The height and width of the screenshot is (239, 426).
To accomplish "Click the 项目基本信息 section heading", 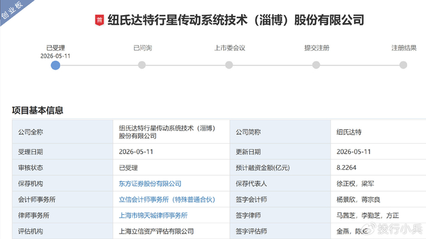I will (x=38, y=110).
